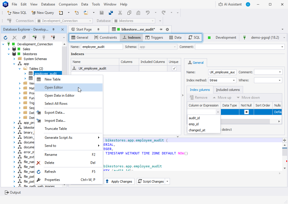Image resolution: width=288 pixels, height=204 pixels.
Task: Open the AI Assistant panel
Action: 230,4
